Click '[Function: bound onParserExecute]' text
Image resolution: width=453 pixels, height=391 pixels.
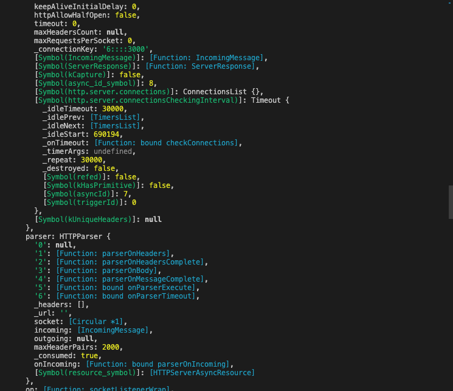[x=125, y=288]
